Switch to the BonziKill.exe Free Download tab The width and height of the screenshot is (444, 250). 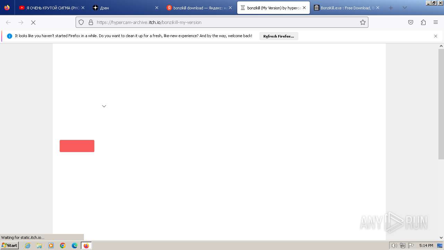[x=347, y=8]
